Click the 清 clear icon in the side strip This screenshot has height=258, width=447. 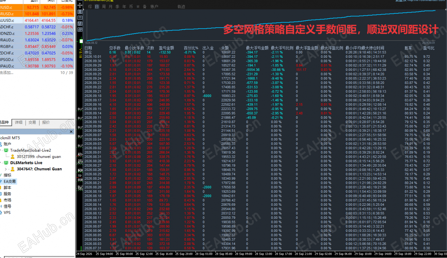[x=80, y=12]
